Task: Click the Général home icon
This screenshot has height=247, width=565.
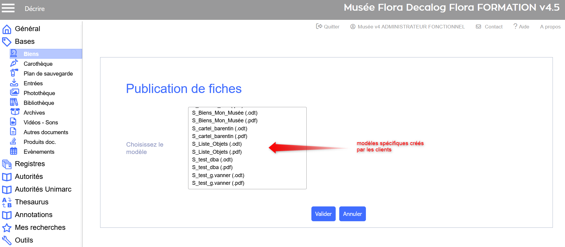Action: point(7,29)
